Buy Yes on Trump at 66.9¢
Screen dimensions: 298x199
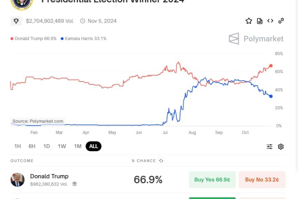[212, 180]
